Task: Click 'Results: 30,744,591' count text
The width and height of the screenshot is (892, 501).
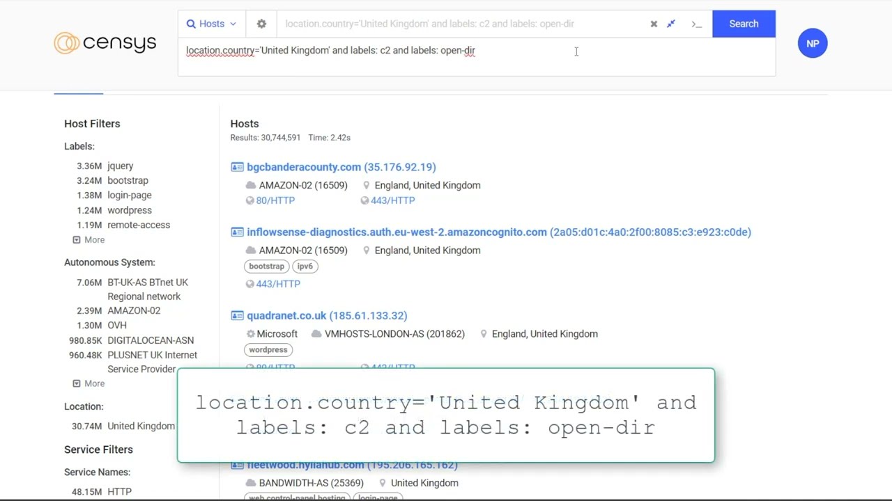Action: [266, 138]
